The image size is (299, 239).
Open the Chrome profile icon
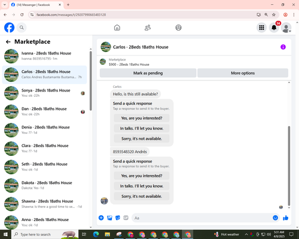point(285,15)
